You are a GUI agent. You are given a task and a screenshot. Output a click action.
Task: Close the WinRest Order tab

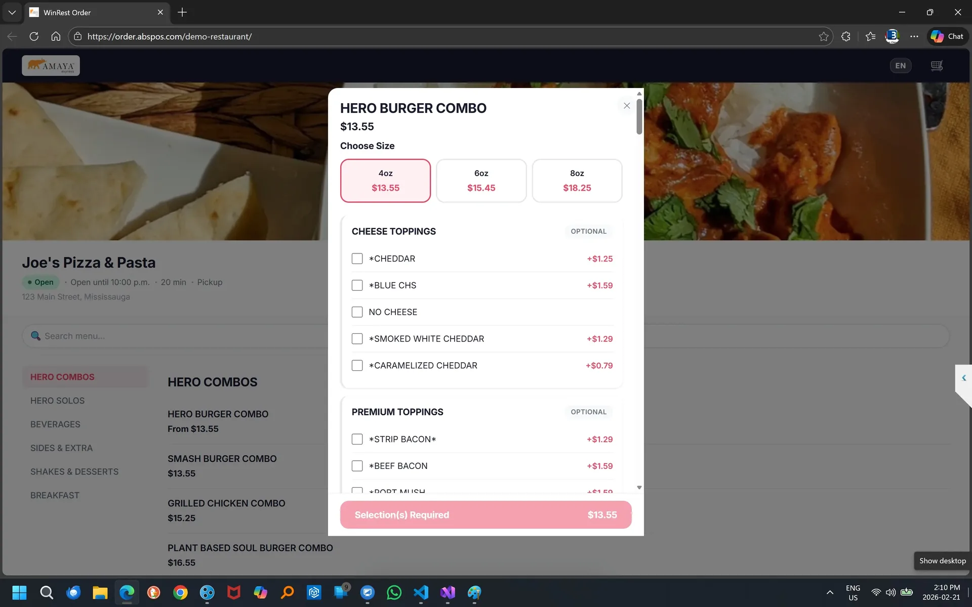160,12
